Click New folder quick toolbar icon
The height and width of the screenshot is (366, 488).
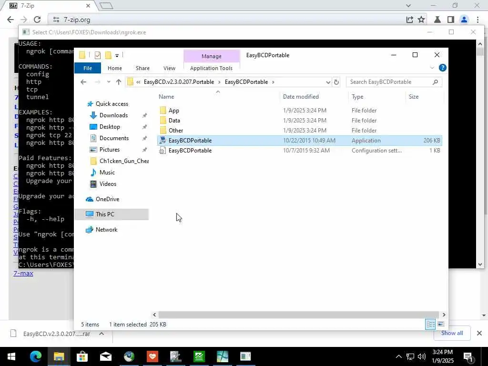[108, 55]
